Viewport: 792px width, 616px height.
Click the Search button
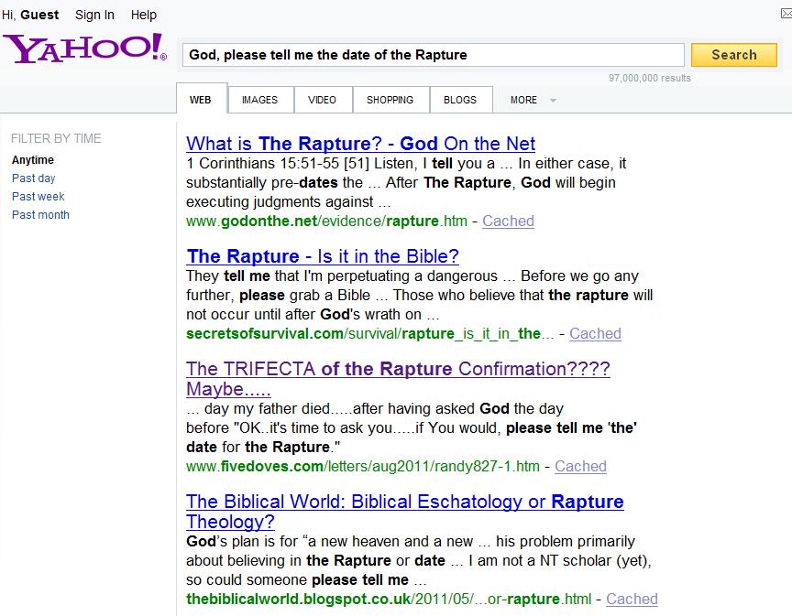(734, 55)
